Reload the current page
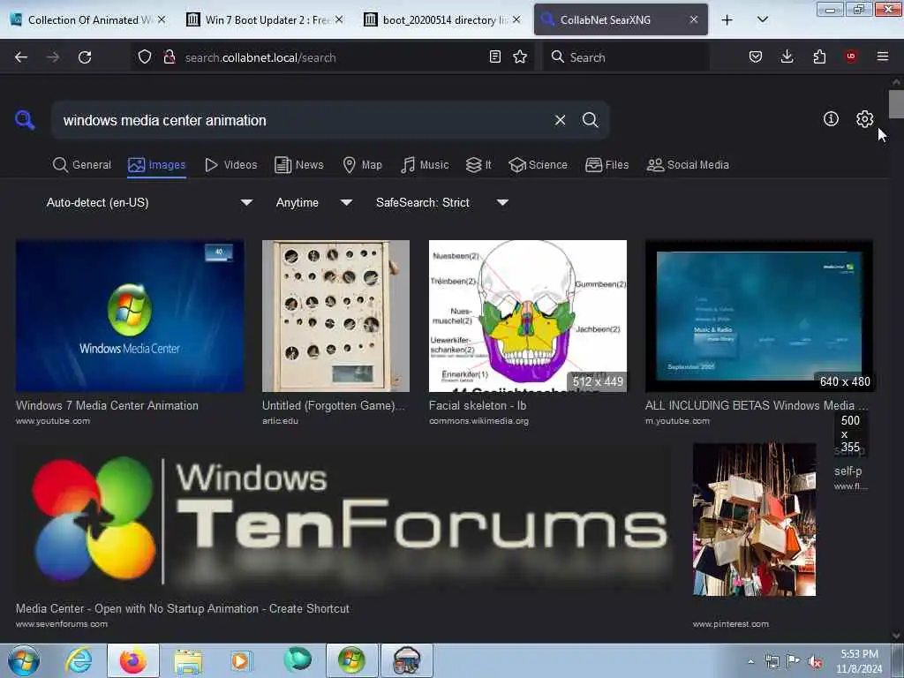Screen dimensions: 904x678 (85, 57)
